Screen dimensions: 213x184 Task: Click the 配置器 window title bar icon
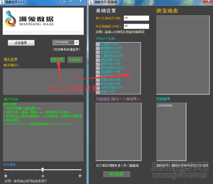(x=91, y=2)
